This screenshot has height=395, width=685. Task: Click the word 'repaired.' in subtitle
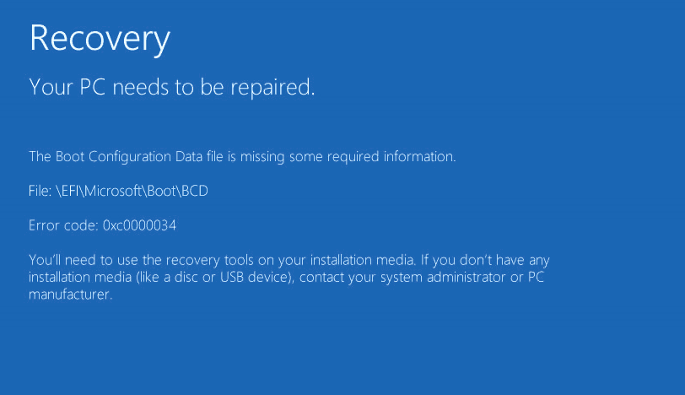272,89
